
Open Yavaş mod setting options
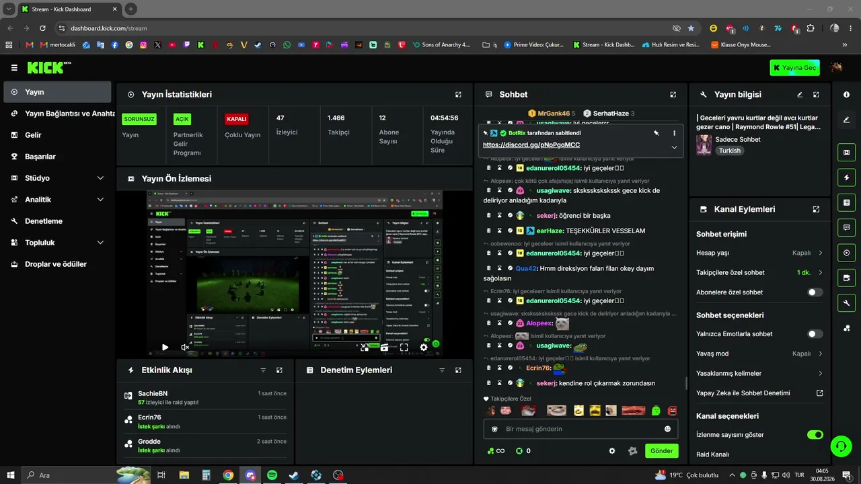(759, 354)
